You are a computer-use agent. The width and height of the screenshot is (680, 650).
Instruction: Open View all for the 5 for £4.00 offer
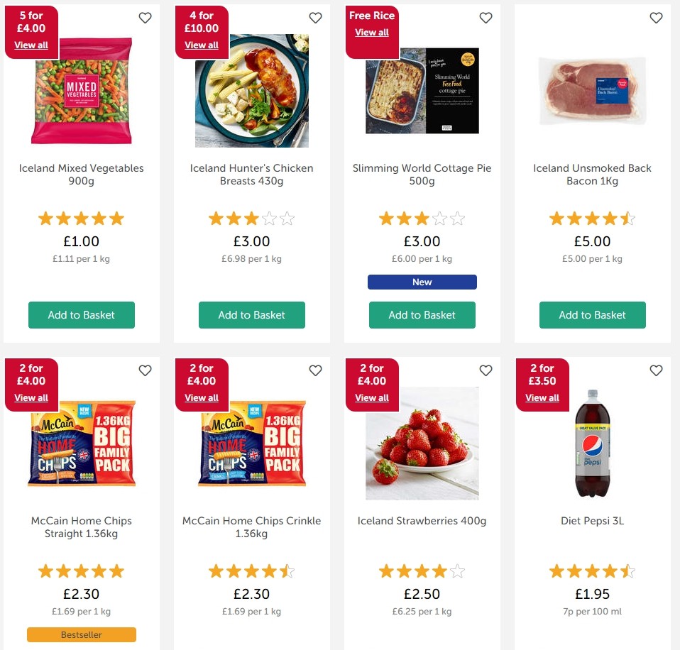coord(31,45)
